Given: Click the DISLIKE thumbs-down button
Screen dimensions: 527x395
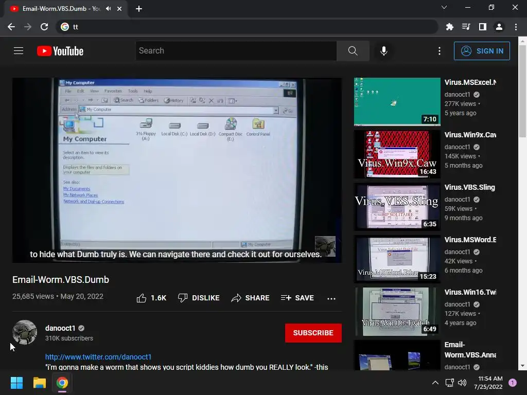Looking at the screenshot, I should click(199, 298).
